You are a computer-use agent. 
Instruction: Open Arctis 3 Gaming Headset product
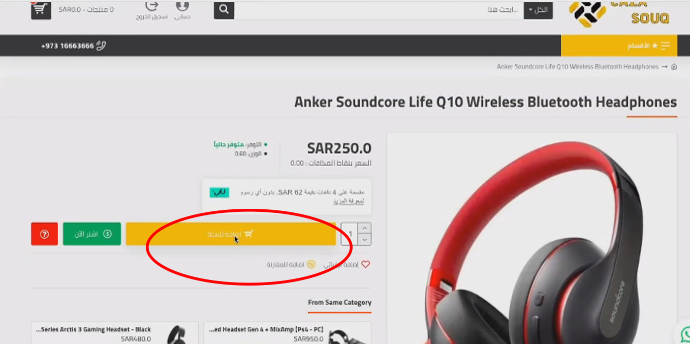click(115, 333)
